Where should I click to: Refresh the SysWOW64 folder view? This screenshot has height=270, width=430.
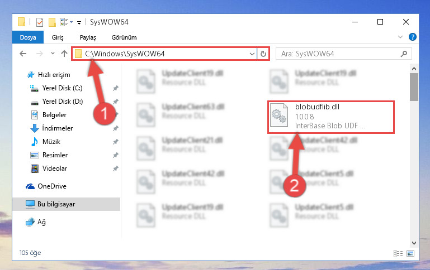[x=263, y=54]
